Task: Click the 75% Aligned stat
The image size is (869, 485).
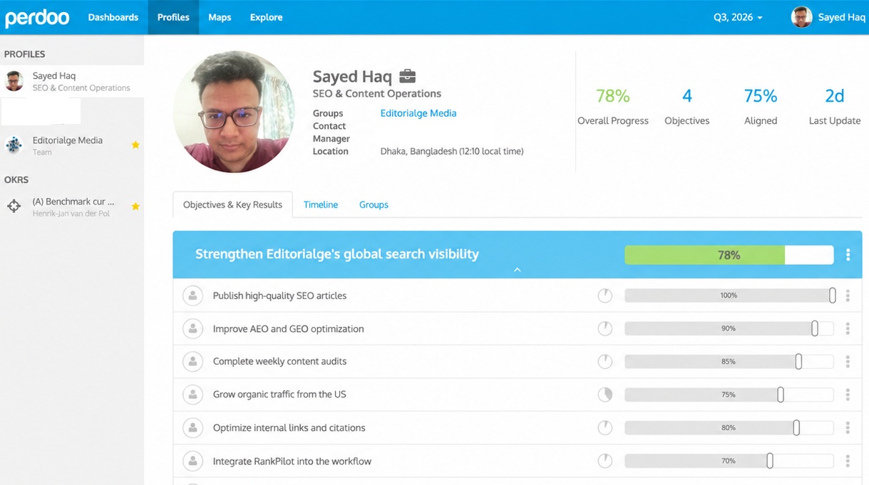Action: point(761,106)
